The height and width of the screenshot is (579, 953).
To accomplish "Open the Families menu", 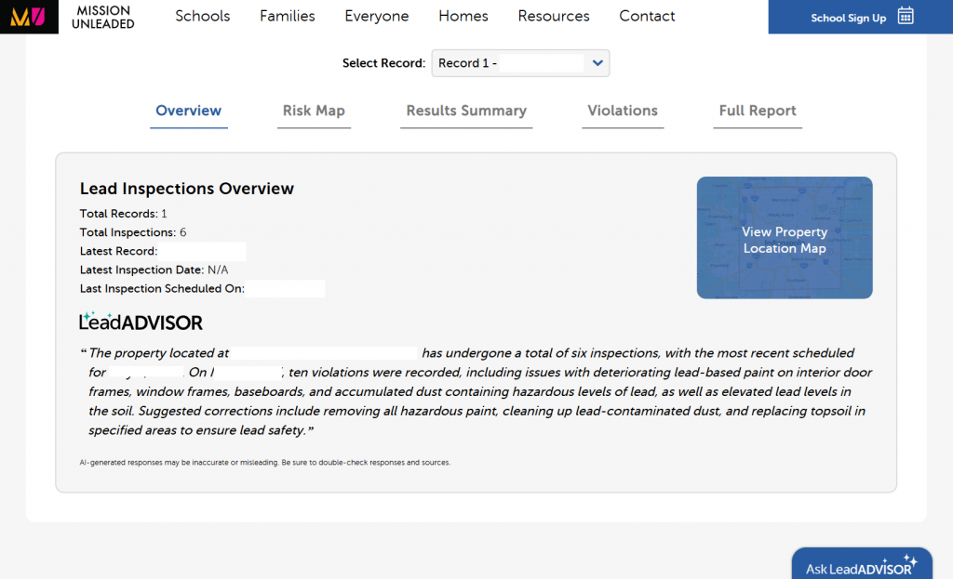I will 287,16.
